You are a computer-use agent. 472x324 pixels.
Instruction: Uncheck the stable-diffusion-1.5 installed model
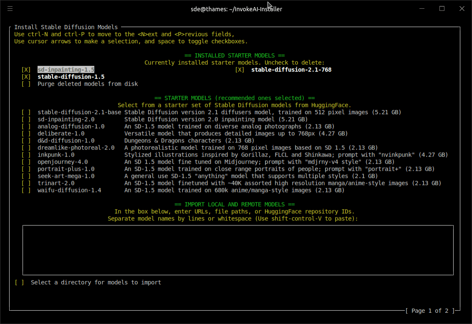[x=26, y=77]
